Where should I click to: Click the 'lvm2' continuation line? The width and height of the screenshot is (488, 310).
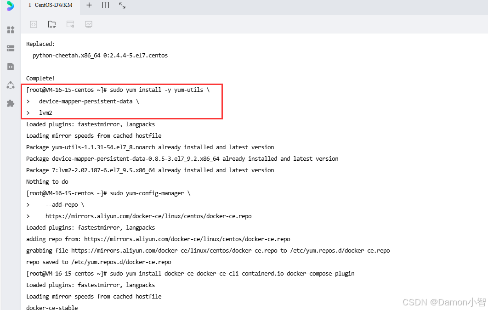click(x=39, y=113)
